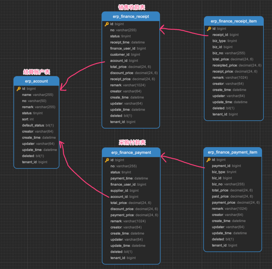
Task: Select the erp_finance_payment table header
Action: [131, 152]
